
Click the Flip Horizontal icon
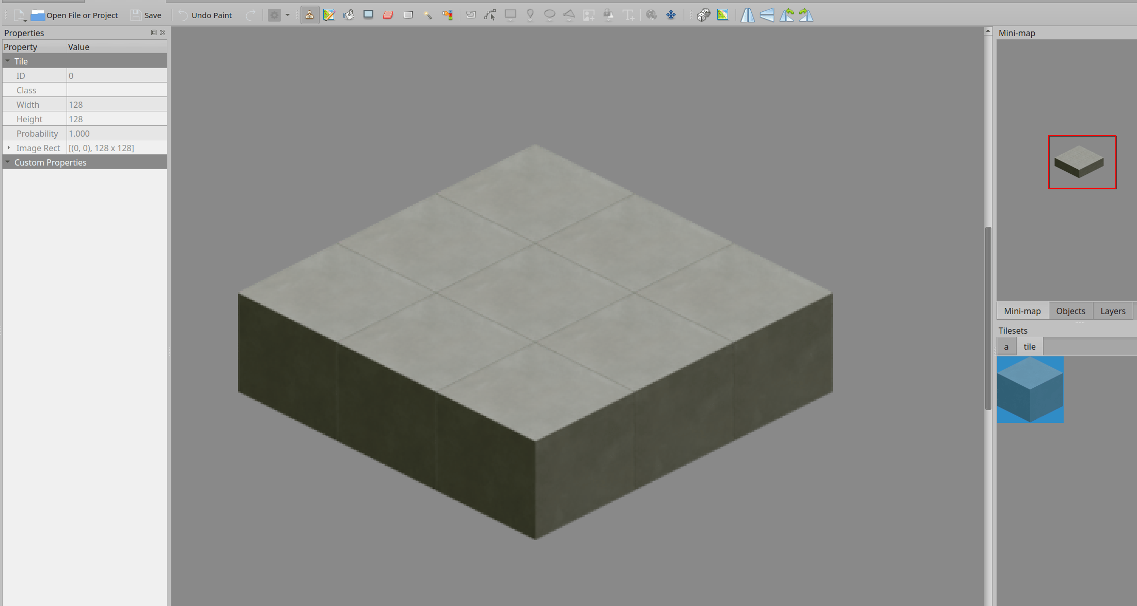[747, 15]
